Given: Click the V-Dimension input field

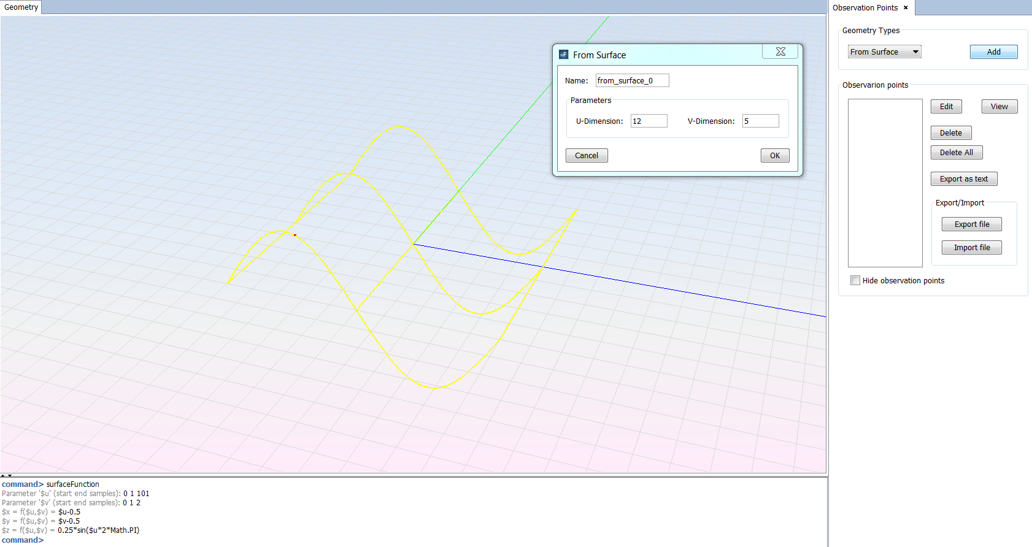Looking at the screenshot, I should pyautogui.click(x=760, y=121).
